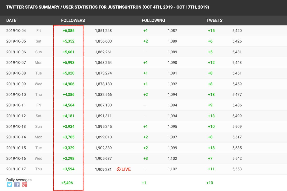Click follower gain +3,934
The image size is (287, 191).
[x=69, y=126]
